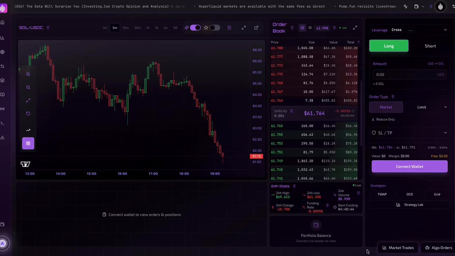Open the wallet icon near sidebar bottom
The width and height of the screenshot is (455, 256).
[2, 224]
